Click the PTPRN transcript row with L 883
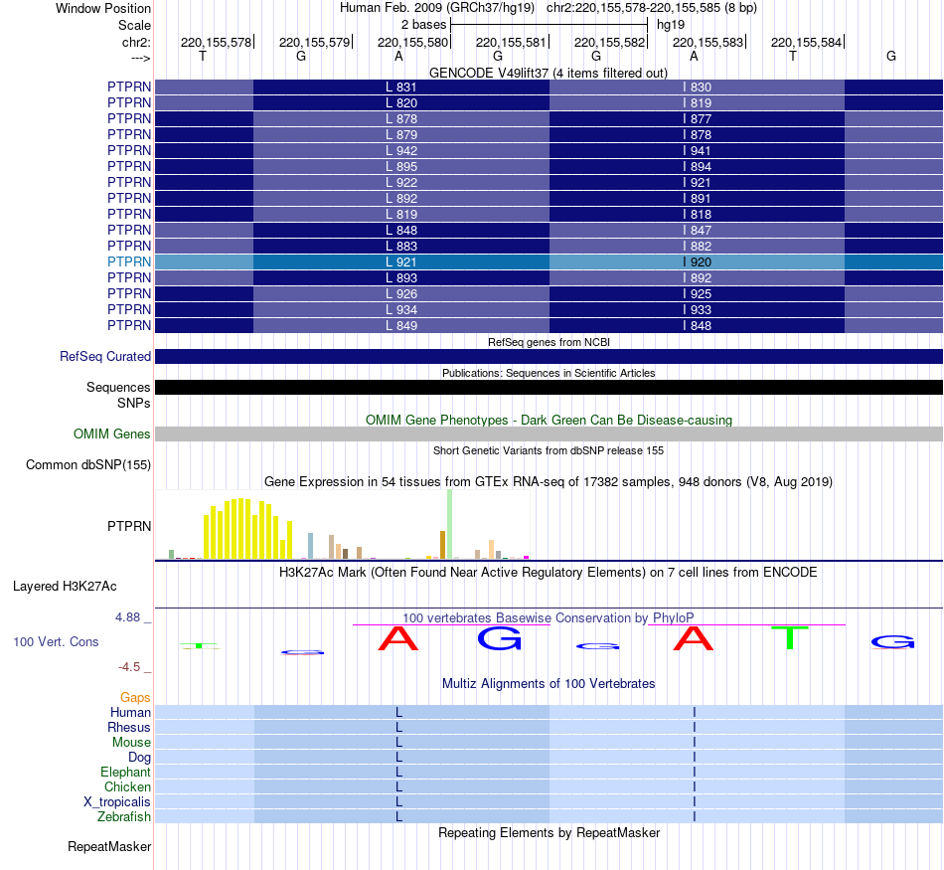The width and height of the screenshot is (944, 870). pos(549,246)
